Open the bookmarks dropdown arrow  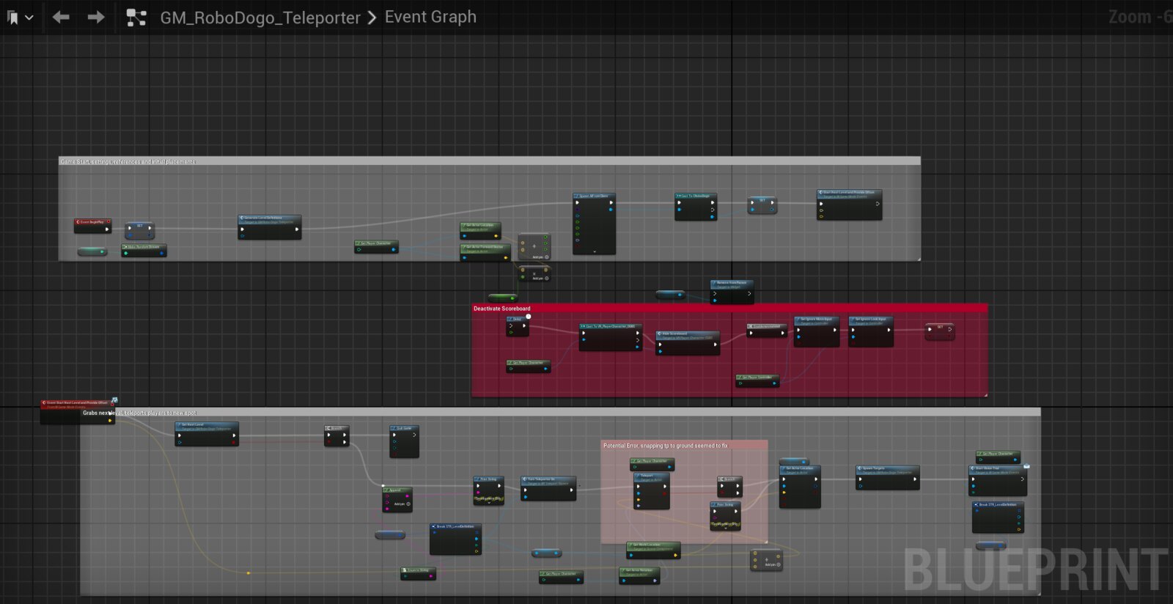(29, 18)
